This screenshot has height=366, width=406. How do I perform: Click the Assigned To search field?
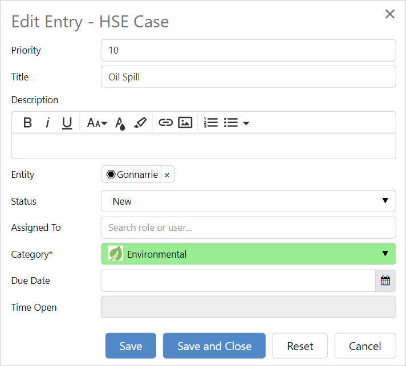tap(248, 227)
